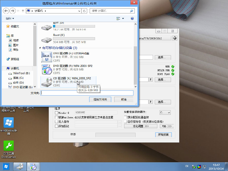Screen dimensions: 228x171
Task: Enable the Windir @ checkbox
Action: [56, 113]
